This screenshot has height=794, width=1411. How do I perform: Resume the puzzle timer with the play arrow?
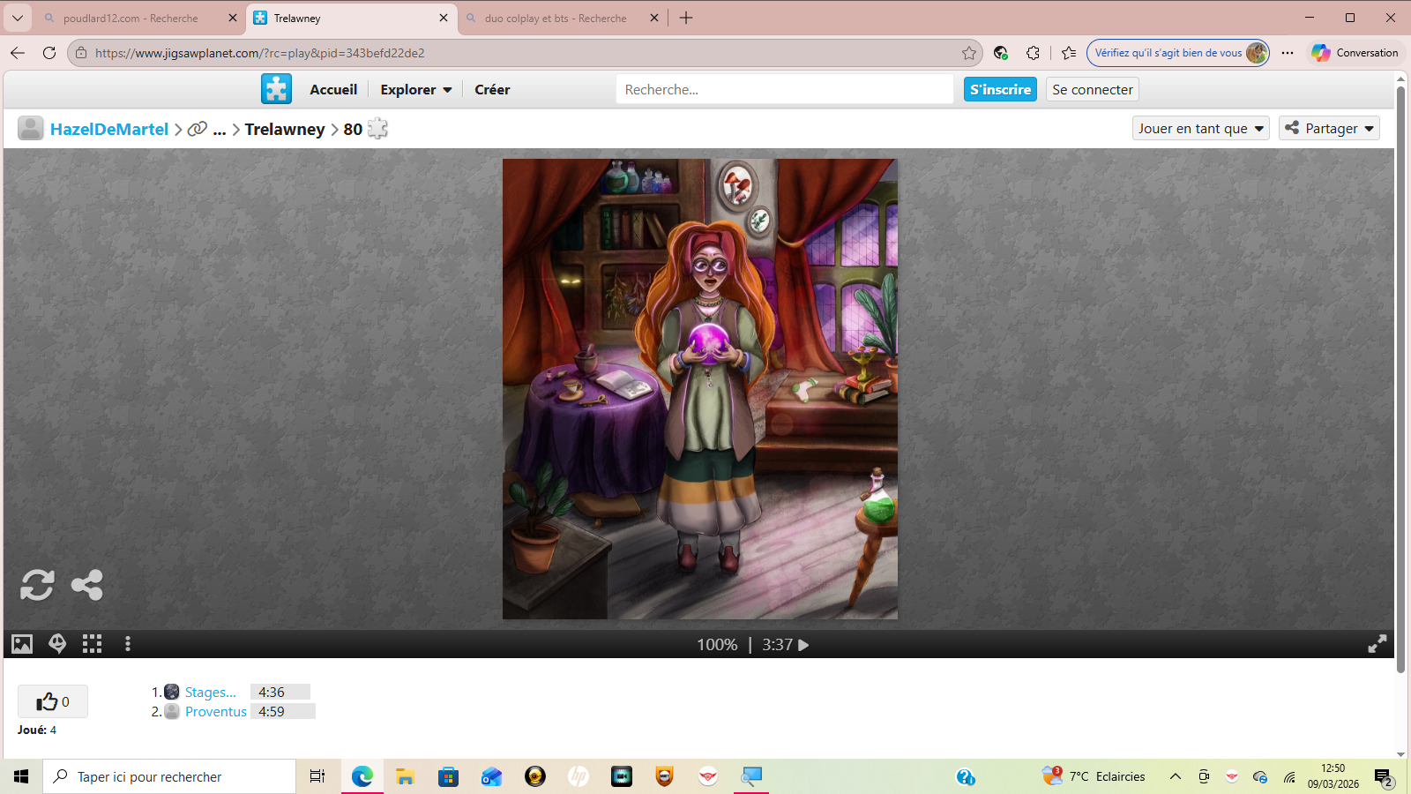pyautogui.click(x=803, y=645)
